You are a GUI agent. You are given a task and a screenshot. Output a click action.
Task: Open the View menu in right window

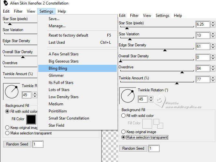click(x=147, y=16)
